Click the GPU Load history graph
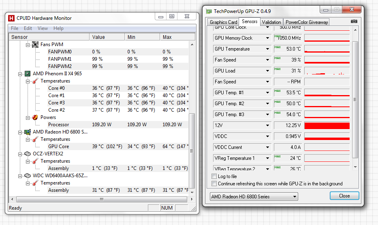The width and height of the screenshot is (378, 225). (327, 71)
